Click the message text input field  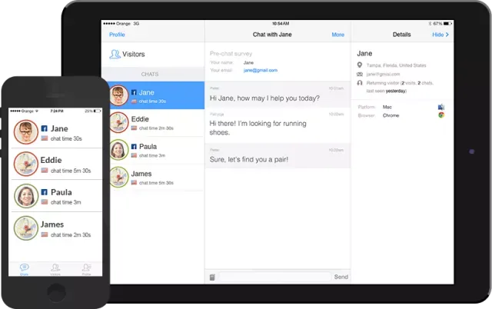coord(275,277)
